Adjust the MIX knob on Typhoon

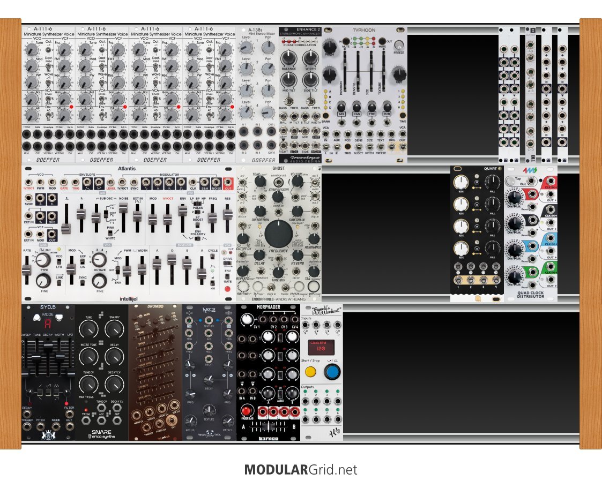coord(341,107)
